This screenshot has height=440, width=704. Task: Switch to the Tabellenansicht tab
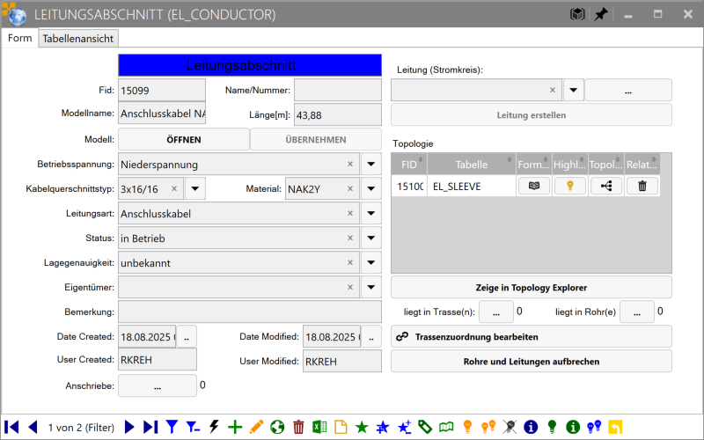[x=78, y=39]
